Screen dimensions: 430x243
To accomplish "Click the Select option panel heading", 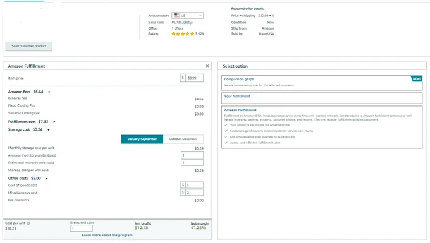I will 235,66.
